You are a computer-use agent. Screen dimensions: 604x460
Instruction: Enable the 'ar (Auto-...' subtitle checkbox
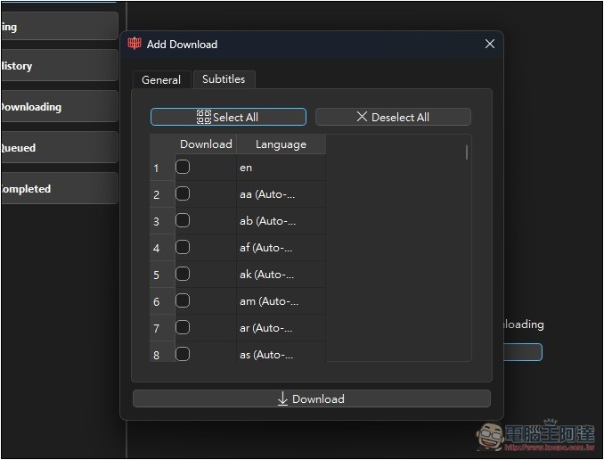pyautogui.click(x=183, y=327)
